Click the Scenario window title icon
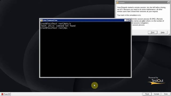Screen dimensions: 171x96 click(117, 2)
